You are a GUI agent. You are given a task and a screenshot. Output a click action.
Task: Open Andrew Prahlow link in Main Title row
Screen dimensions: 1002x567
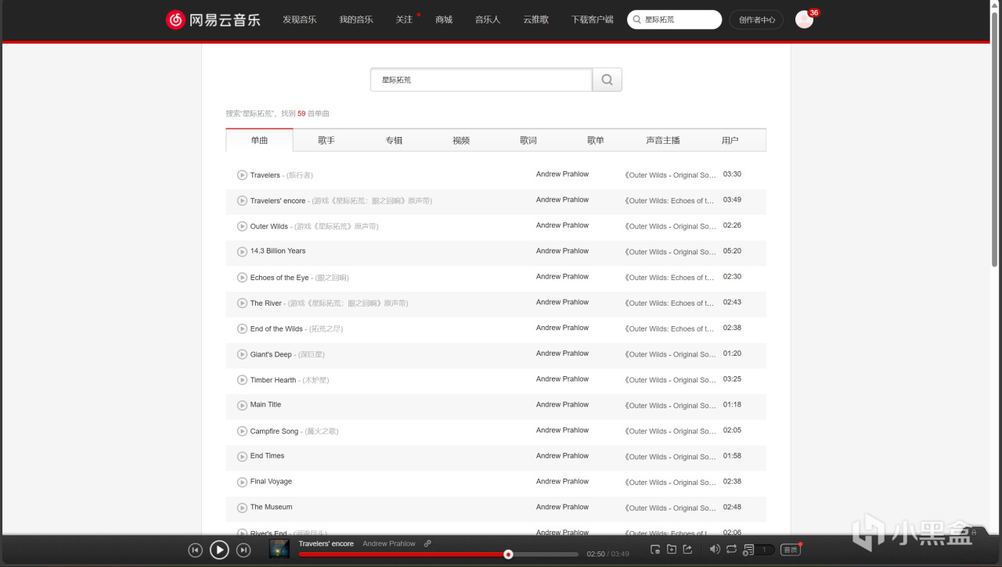tap(562, 405)
